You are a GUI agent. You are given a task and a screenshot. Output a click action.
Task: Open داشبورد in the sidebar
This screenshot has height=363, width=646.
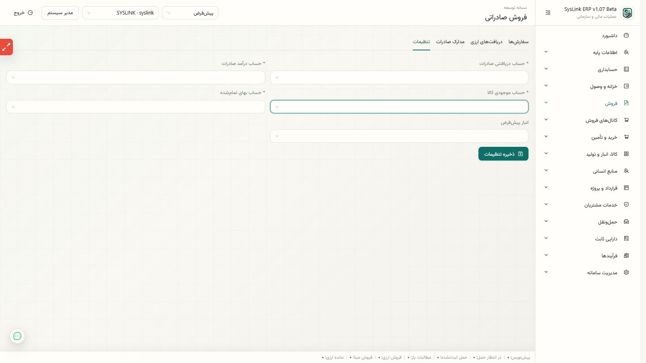coord(588,35)
